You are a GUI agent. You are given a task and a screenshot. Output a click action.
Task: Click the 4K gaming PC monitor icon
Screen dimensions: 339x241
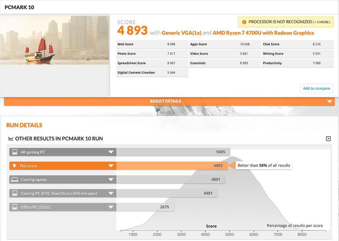pyautogui.click(x=15, y=152)
